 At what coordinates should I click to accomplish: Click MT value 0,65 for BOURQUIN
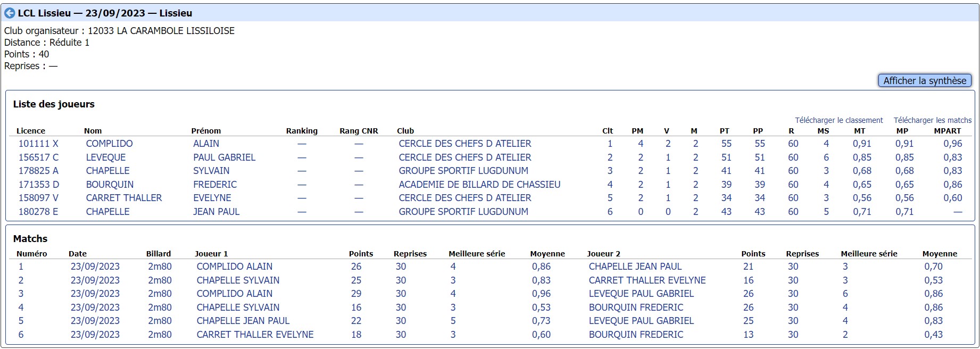[862, 185]
